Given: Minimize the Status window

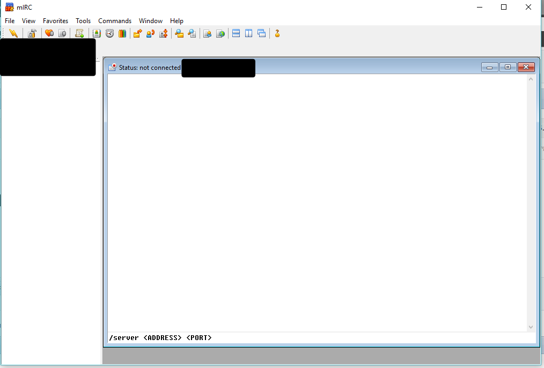Looking at the screenshot, I should [490, 67].
